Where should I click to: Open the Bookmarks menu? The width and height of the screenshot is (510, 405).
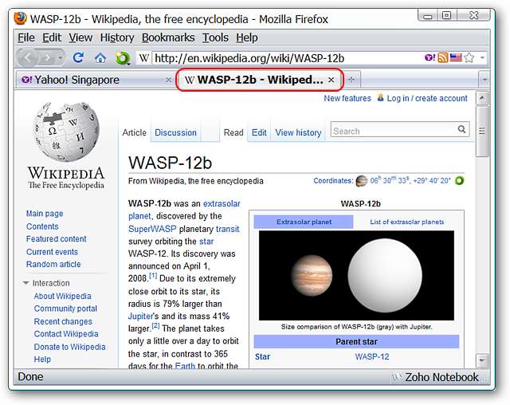pyautogui.click(x=168, y=37)
